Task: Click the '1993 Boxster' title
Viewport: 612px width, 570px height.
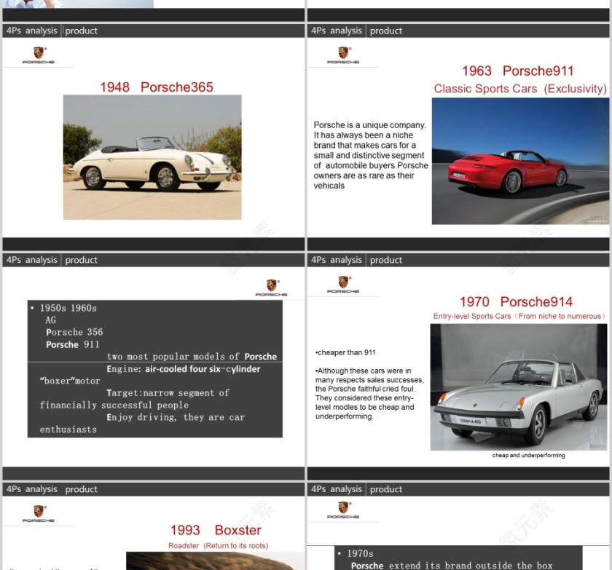Action: (x=216, y=530)
